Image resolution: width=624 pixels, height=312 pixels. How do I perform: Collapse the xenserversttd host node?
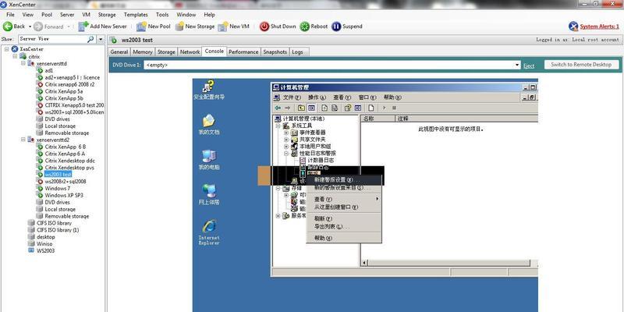23,63
